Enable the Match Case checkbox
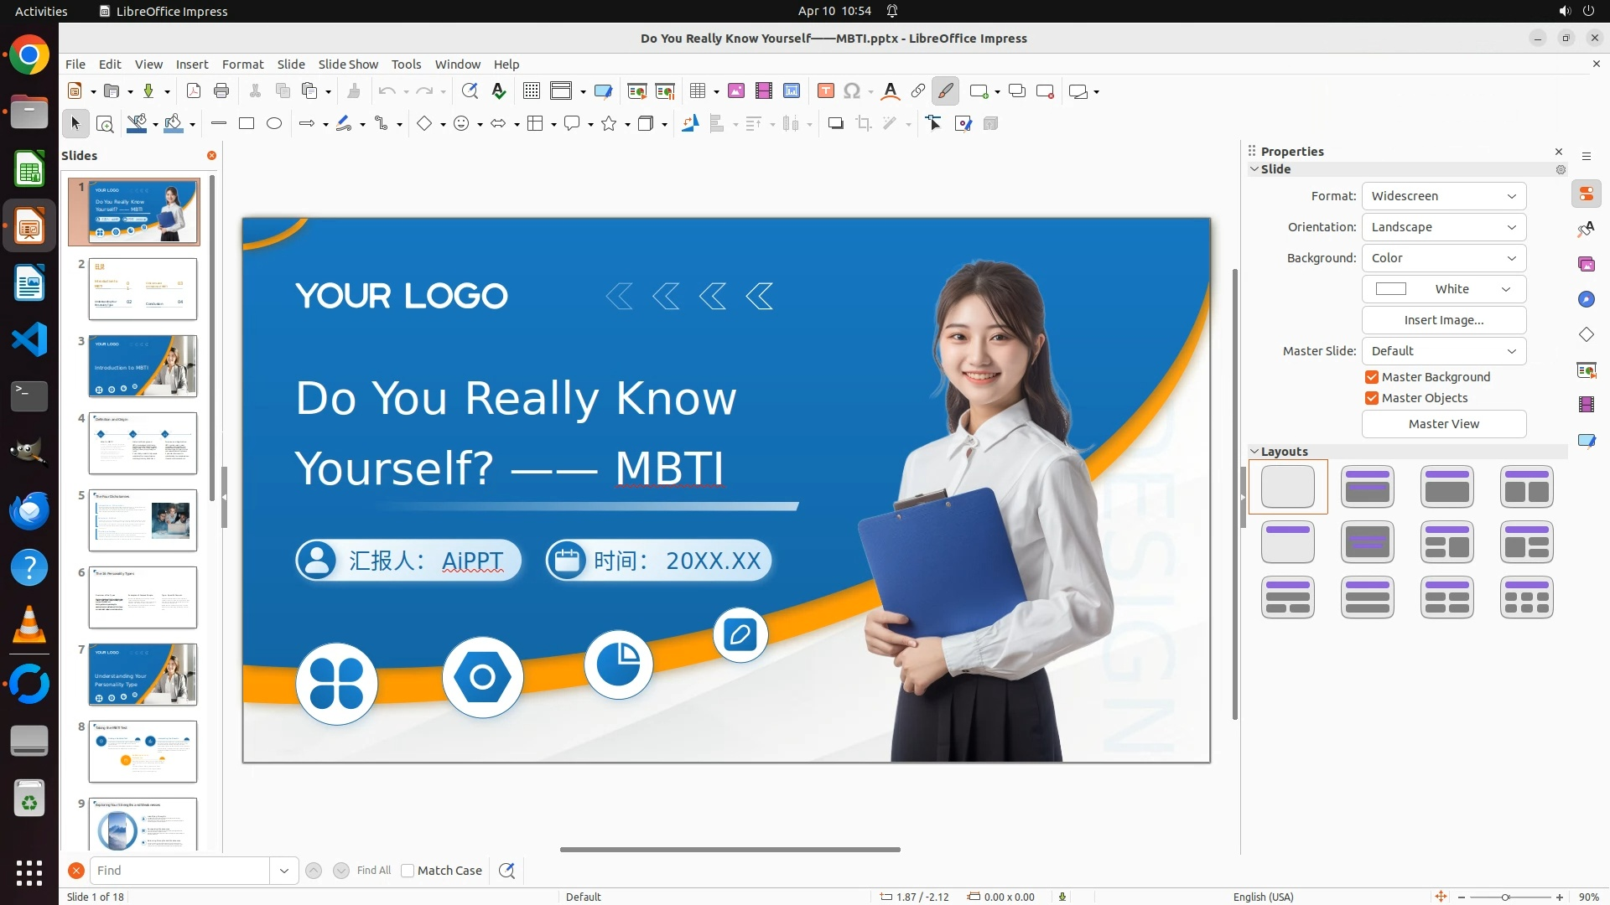 pyautogui.click(x=408, y=871)
